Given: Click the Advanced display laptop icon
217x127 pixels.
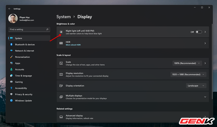Looking at the screenshot, I should point(61,117).
